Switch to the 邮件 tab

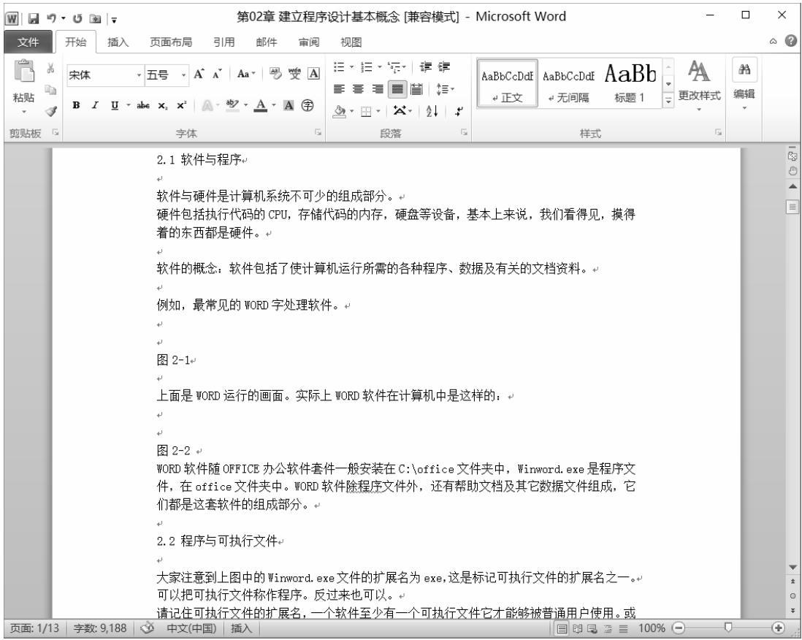coord(267,42)
